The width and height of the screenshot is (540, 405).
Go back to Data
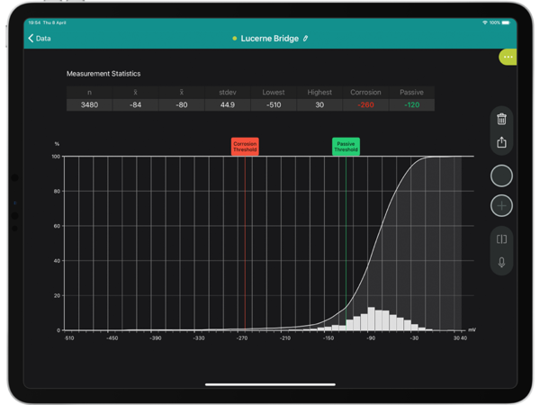(x=40, y=39)
